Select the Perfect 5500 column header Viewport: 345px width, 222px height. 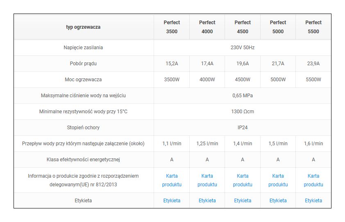313,27
